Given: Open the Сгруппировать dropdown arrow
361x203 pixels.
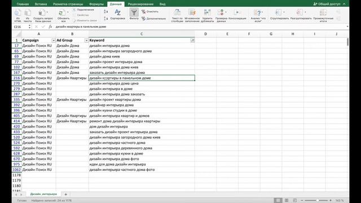Looking at the screenshot, I should coord(284,12).
